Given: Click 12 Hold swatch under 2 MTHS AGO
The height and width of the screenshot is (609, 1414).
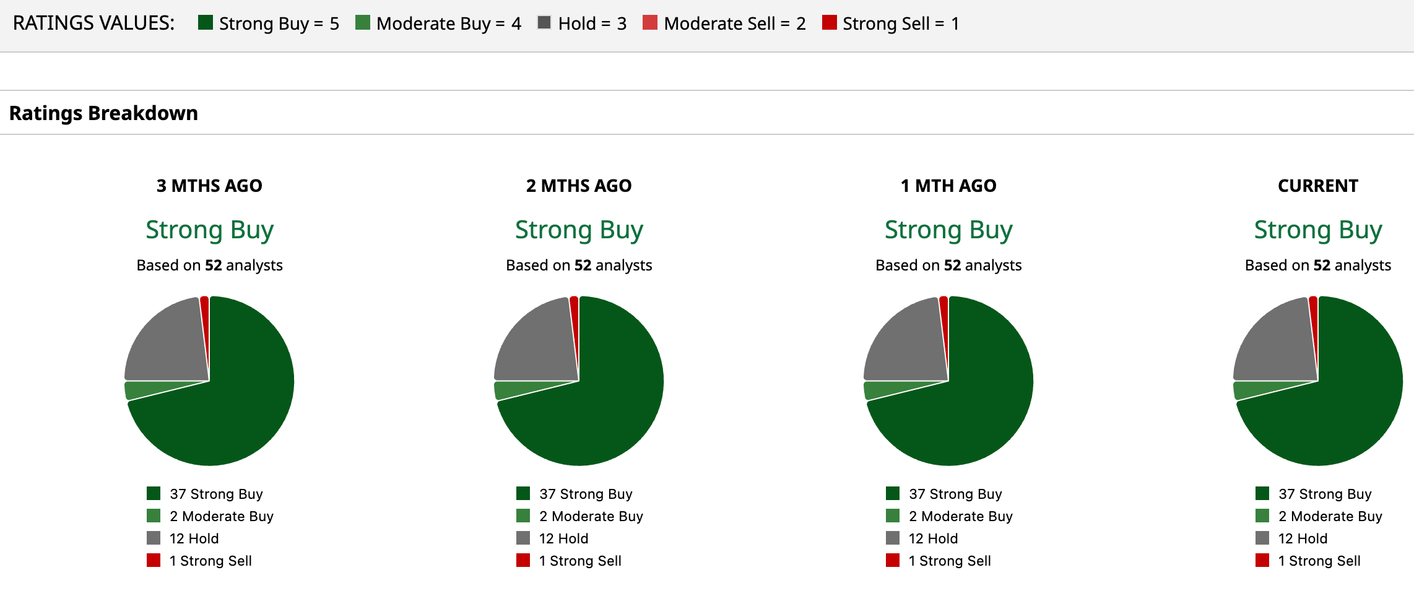Looking at the screenshot, I should click(523, 538).
